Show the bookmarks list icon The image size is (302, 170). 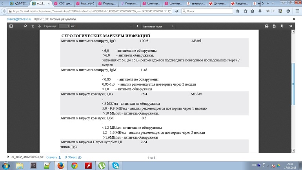click(252, 11)
